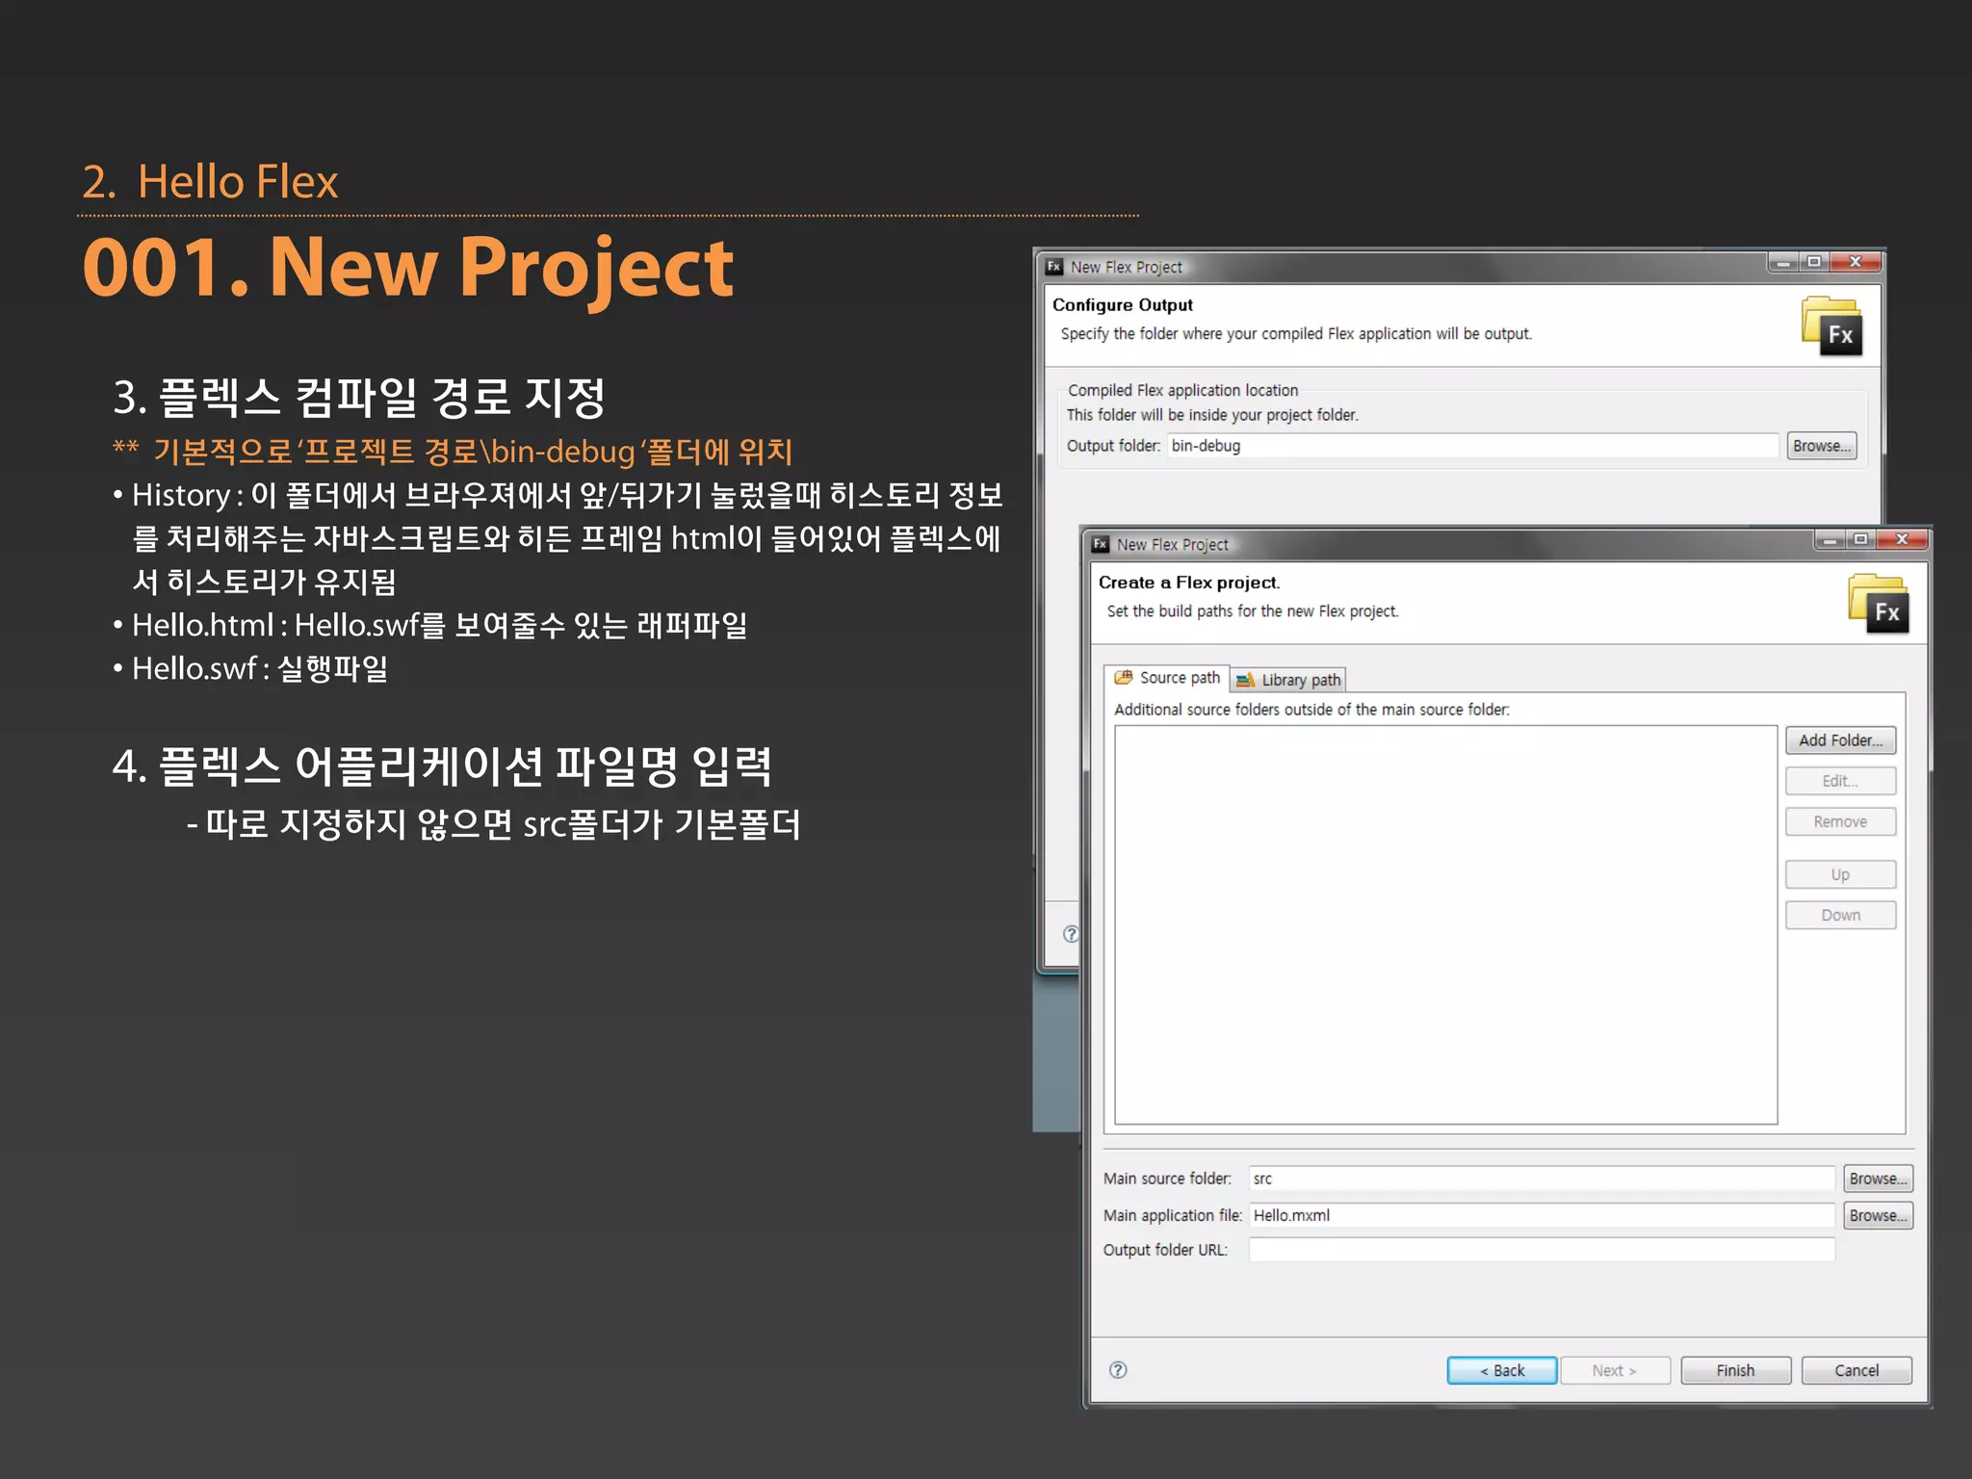Screen dimensions: 1972x1479
Task: Click the Remove button
Action: tap(1840, 821)
